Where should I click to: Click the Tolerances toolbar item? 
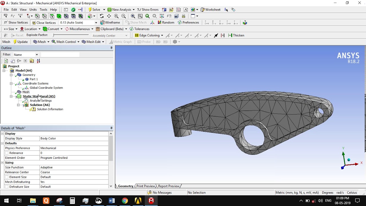140,29
